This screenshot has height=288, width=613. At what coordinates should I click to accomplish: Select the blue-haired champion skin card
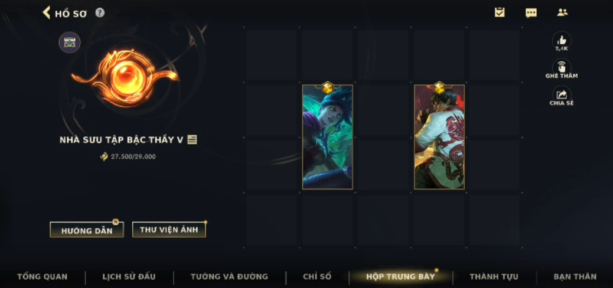point(328,137)
